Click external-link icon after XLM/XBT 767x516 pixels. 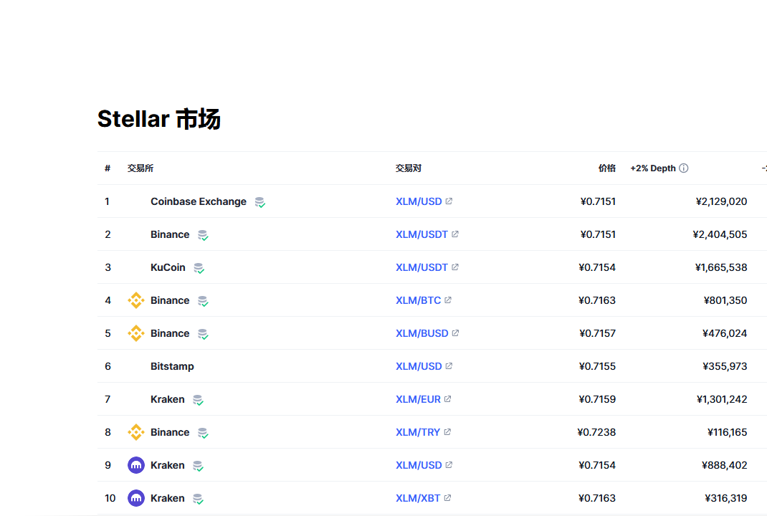[x=447, y=497]
